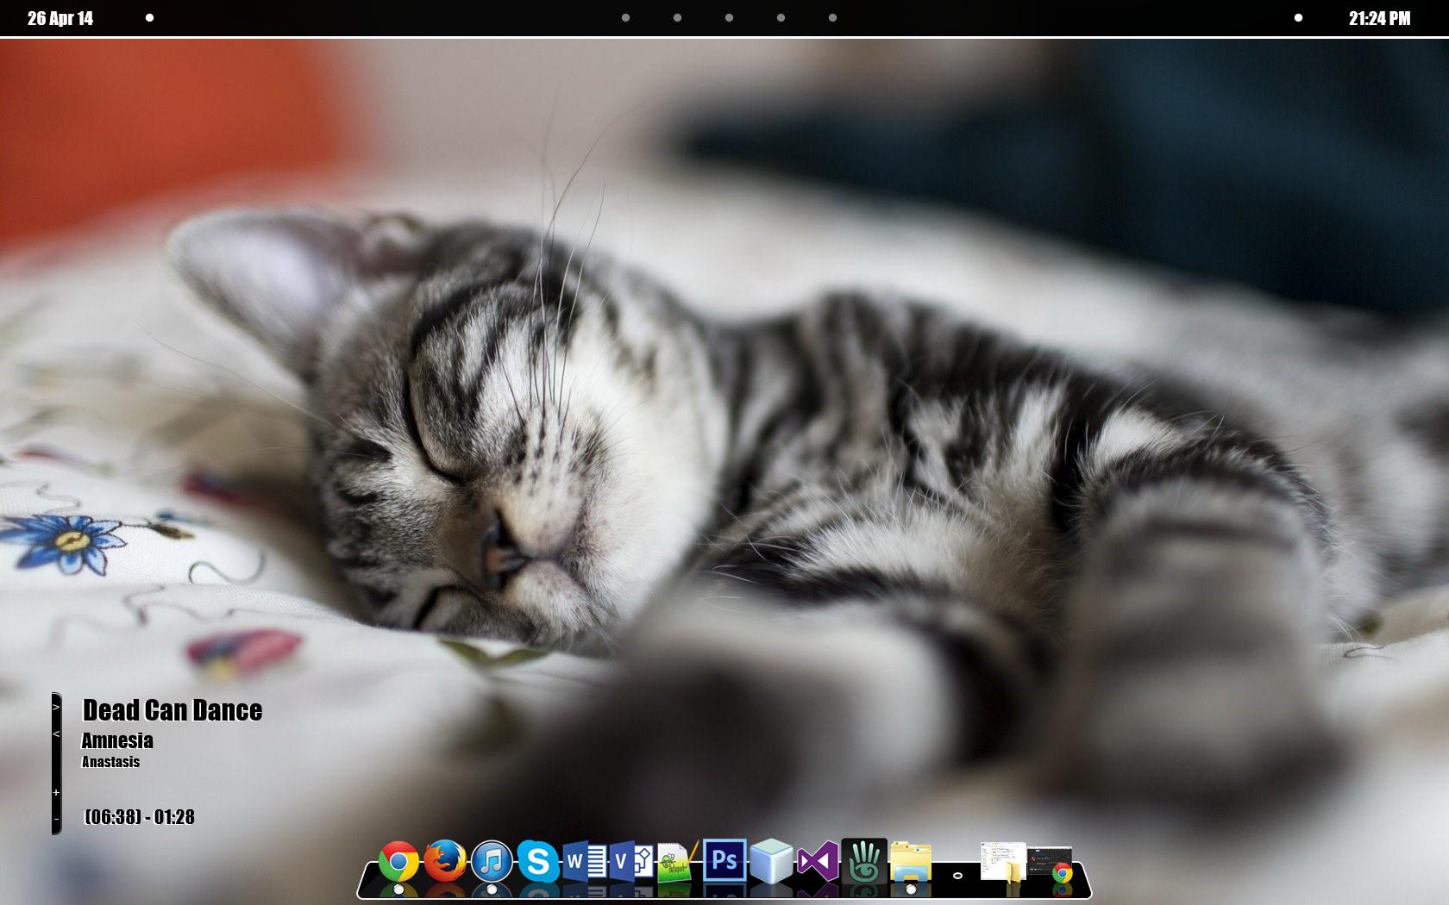
Task: Click the date 26 Apr 14
Action: (60, 18)
